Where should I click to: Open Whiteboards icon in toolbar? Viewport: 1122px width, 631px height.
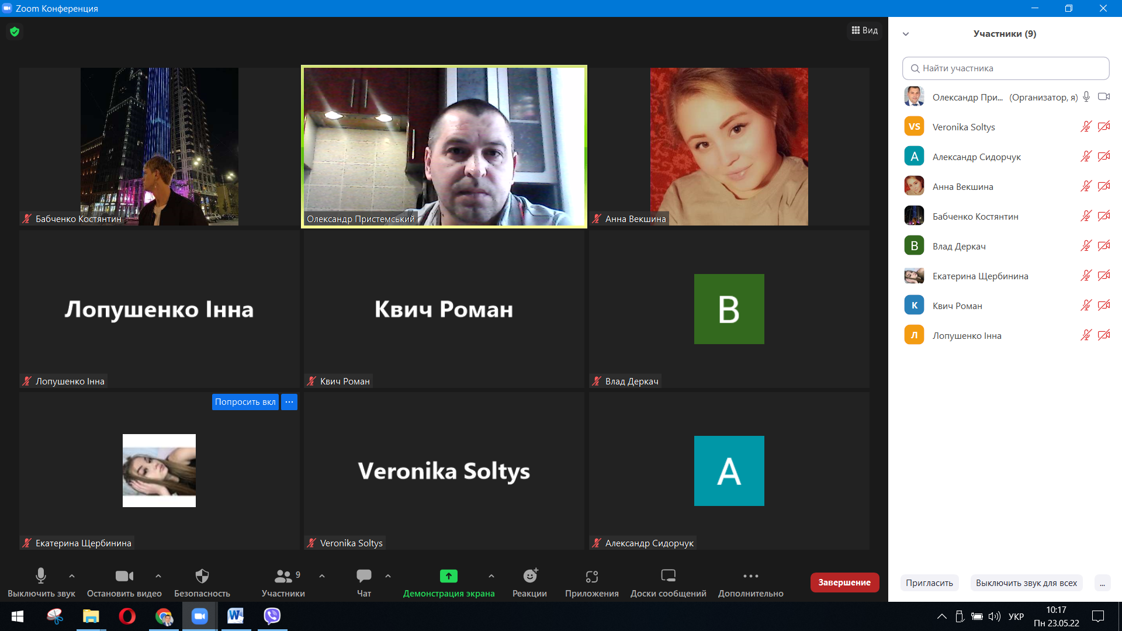tap(668, 577)
